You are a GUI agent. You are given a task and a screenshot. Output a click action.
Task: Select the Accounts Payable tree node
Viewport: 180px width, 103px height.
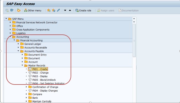pos(34,51)
